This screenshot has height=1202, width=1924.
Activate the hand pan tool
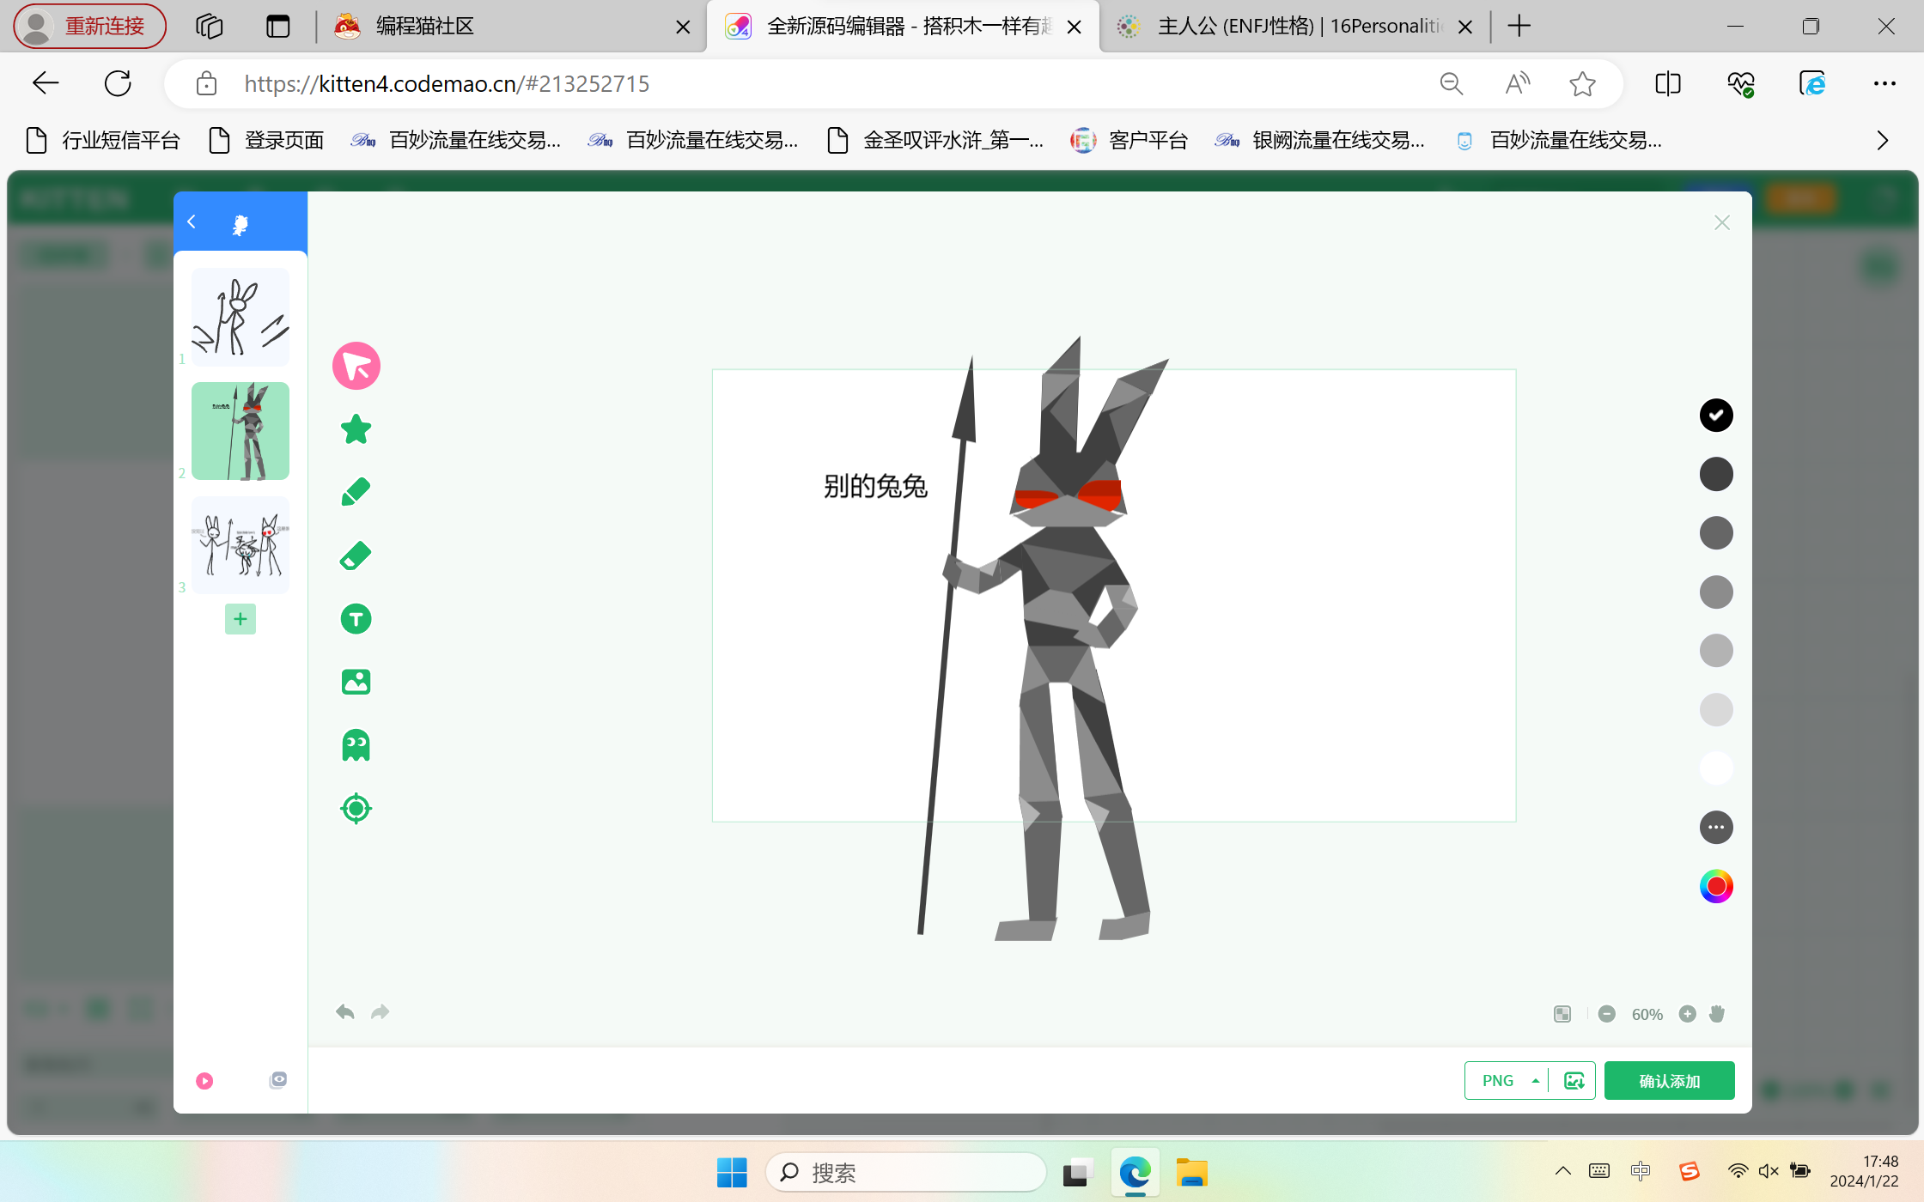[1717, 1014]
